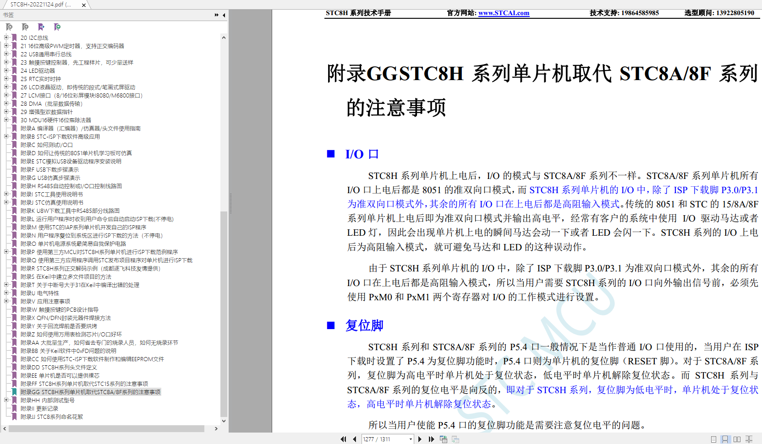Expand the 22 USB通用串行总线 node
The image size is (762, 444).
pos(6,54)
